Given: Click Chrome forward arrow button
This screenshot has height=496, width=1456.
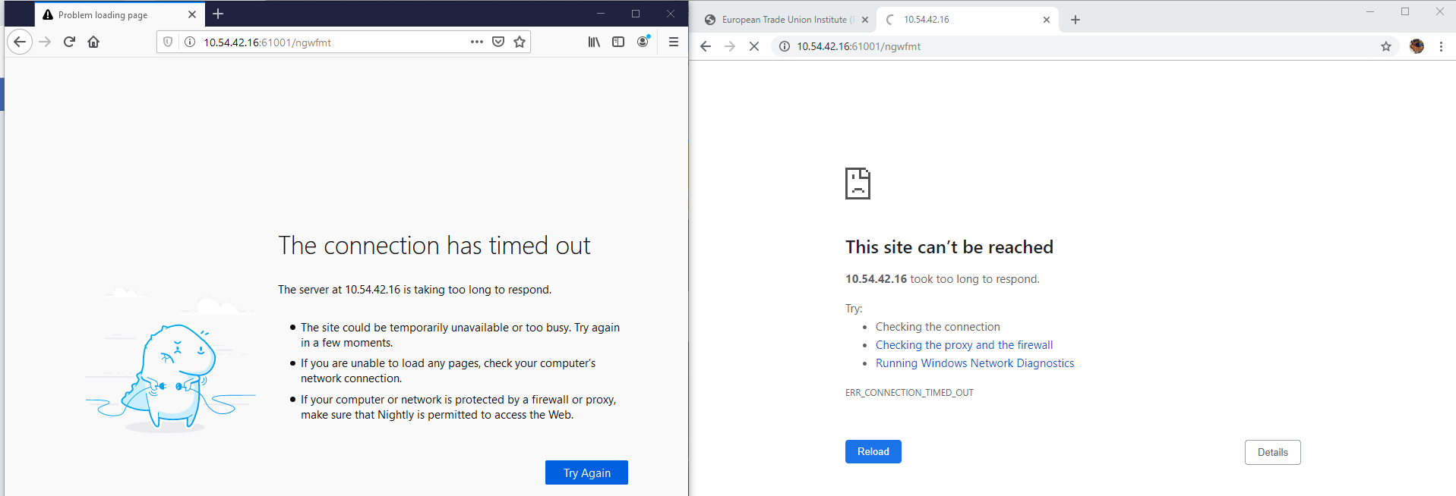Looking at the screenshot, I should pos(730,46).
